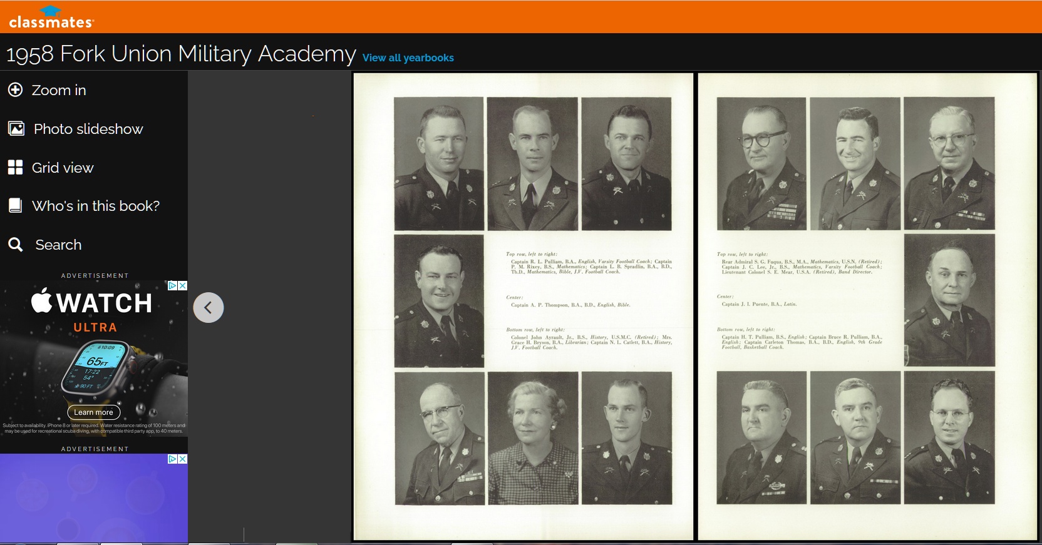Click right page Top row caption text
1042x545 pixels.
tap(800, 263)
